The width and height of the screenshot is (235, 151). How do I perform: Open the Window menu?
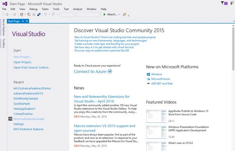(91, 9)
